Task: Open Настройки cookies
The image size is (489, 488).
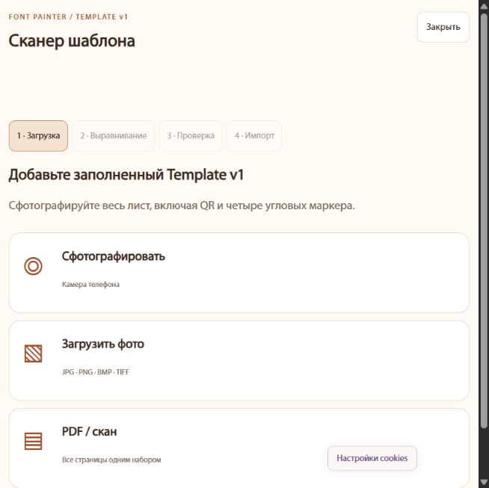Action: click(x=372, y=458)
